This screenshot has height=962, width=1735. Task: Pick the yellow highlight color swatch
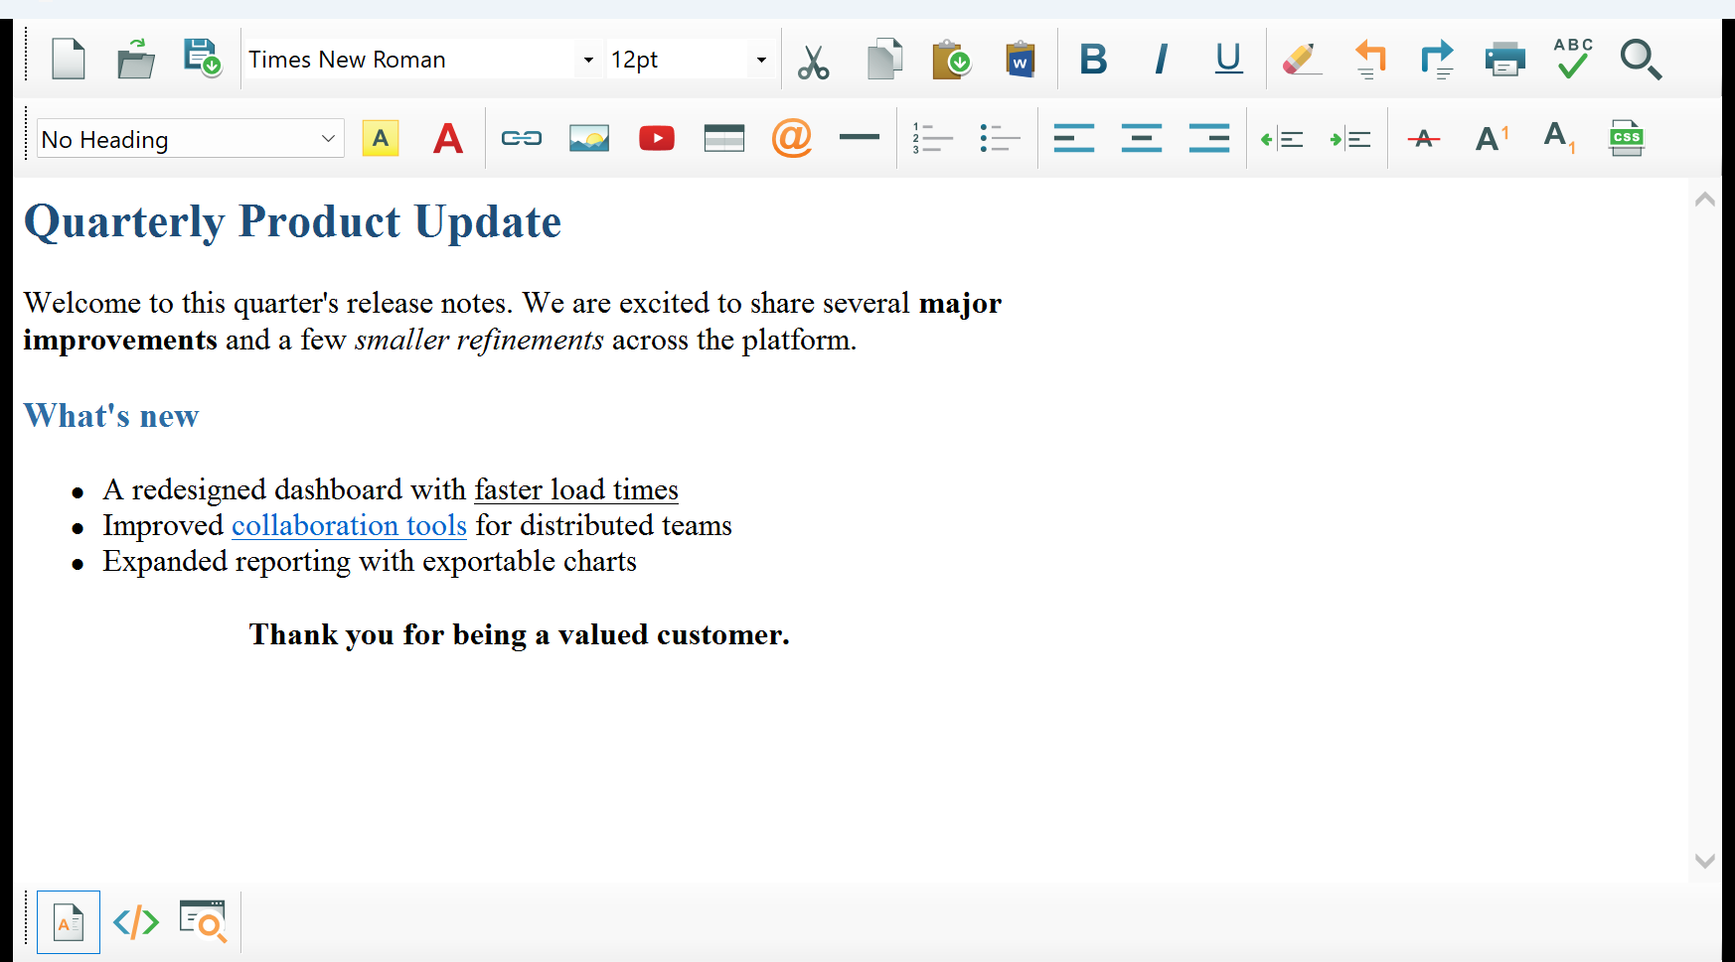tap(381, 139)
